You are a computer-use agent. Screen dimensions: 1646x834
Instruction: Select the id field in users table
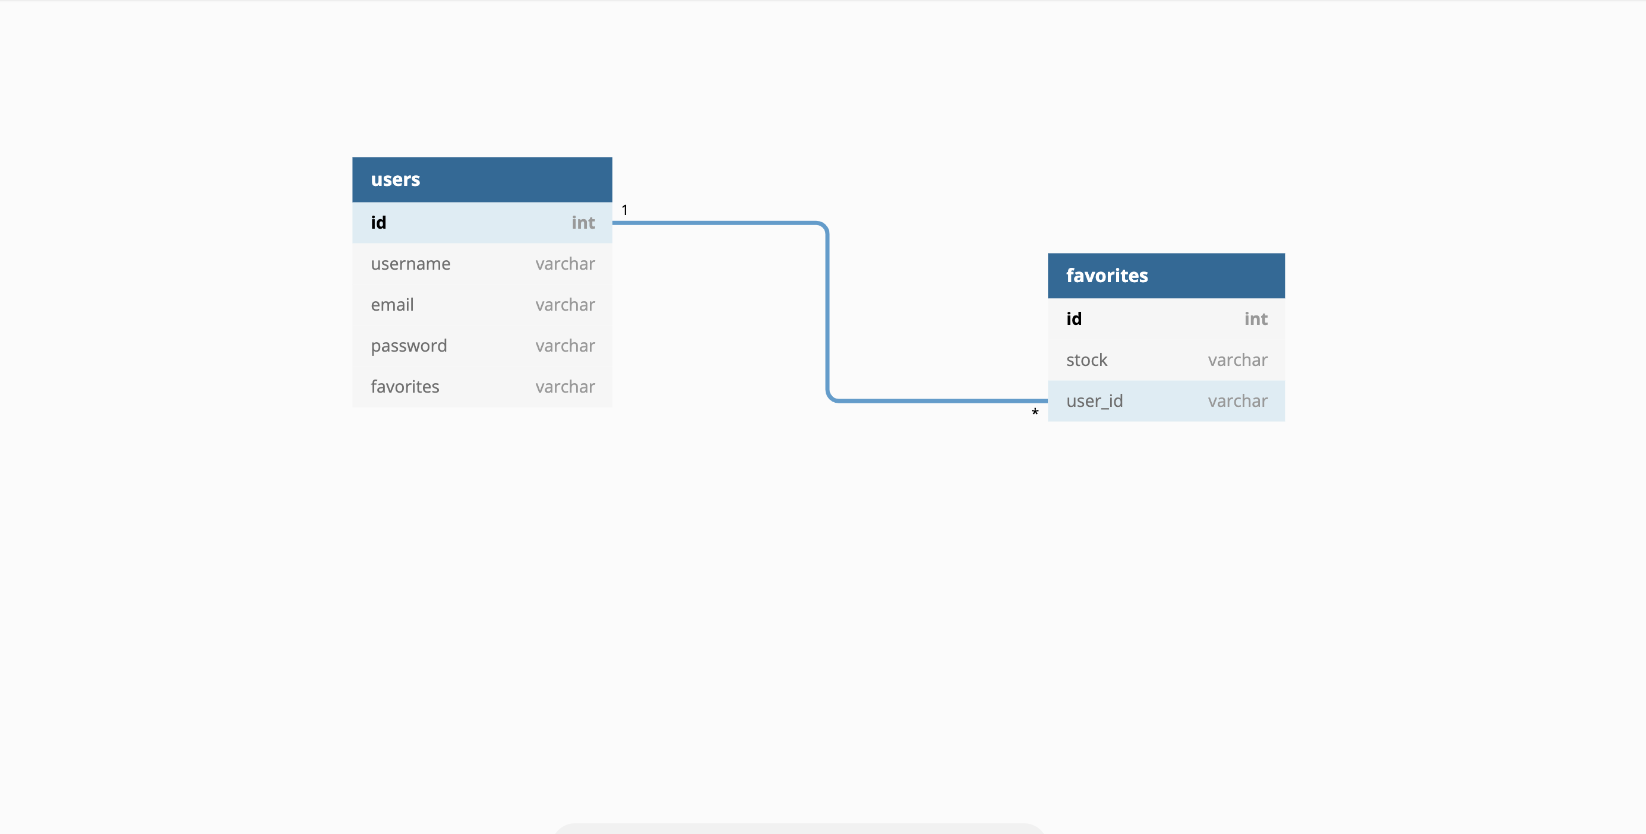pyautogui.click(x=482, y=223)
